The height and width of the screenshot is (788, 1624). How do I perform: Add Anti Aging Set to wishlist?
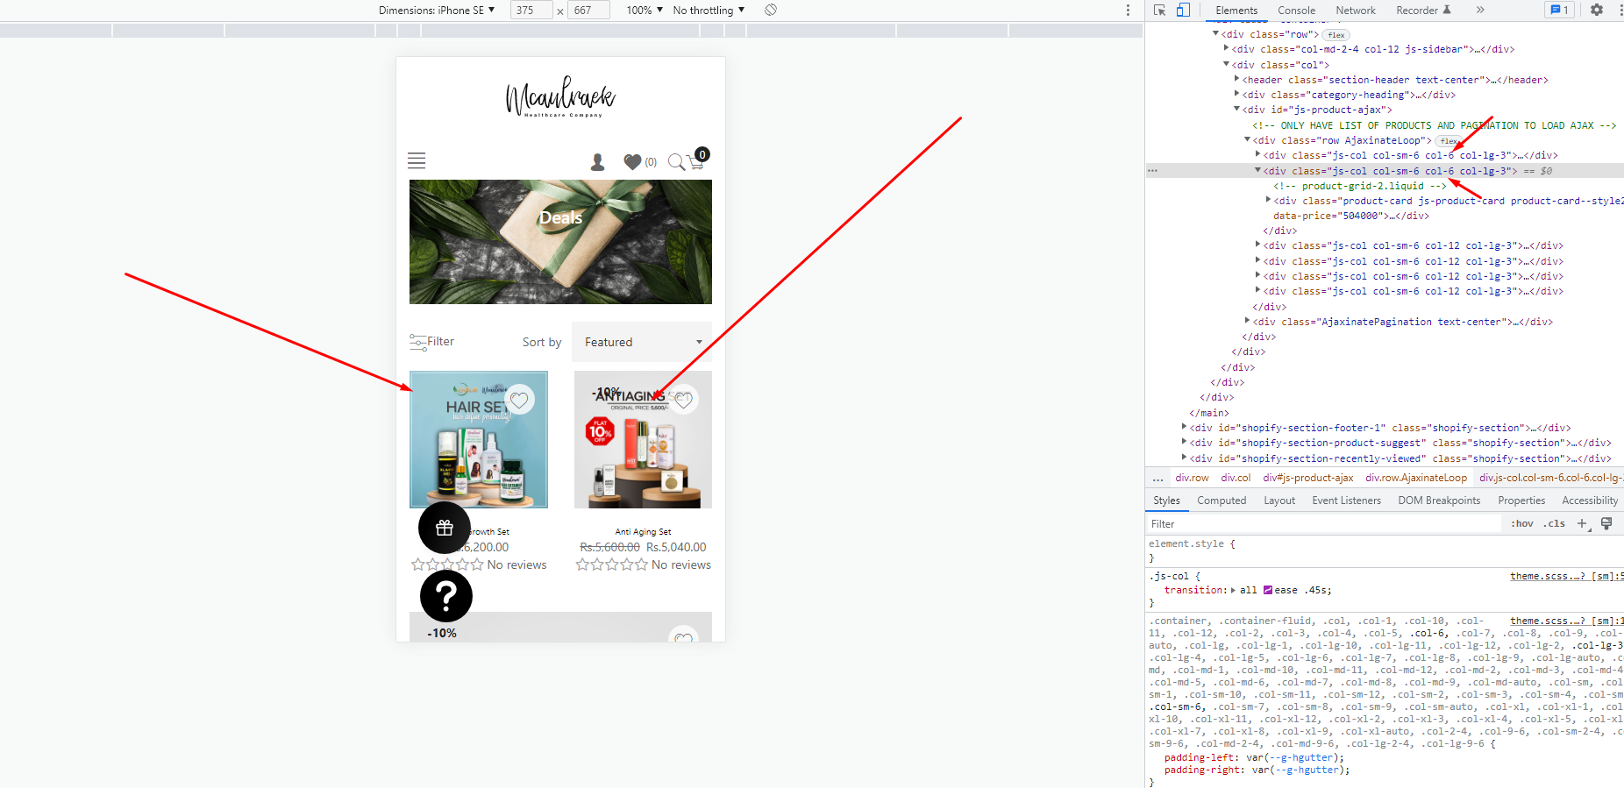pos(684,400)
